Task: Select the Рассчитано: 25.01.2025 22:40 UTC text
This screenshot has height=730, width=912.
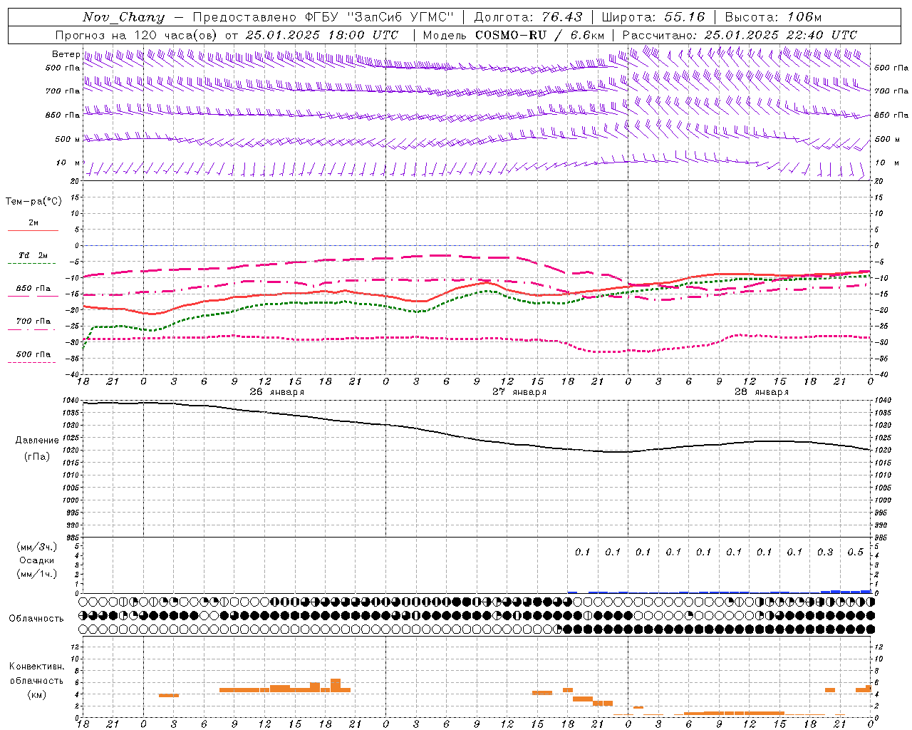Action: pos(740,35)
